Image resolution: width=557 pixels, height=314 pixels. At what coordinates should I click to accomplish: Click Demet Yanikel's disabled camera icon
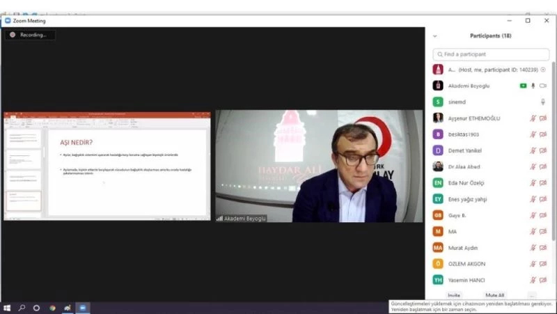point(543,150)
